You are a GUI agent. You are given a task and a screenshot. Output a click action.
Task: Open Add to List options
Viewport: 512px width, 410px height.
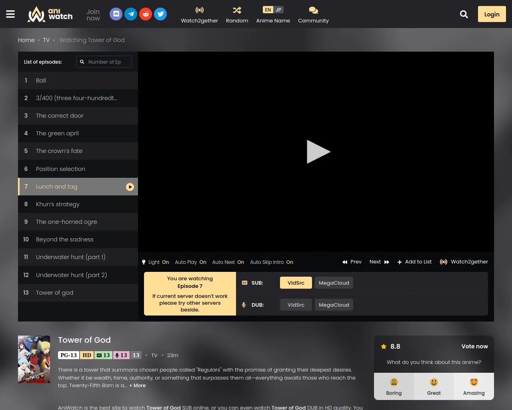pyautogui.click(x=414, y=262)
